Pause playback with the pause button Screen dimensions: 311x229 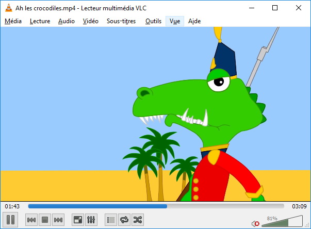point(10,220)
